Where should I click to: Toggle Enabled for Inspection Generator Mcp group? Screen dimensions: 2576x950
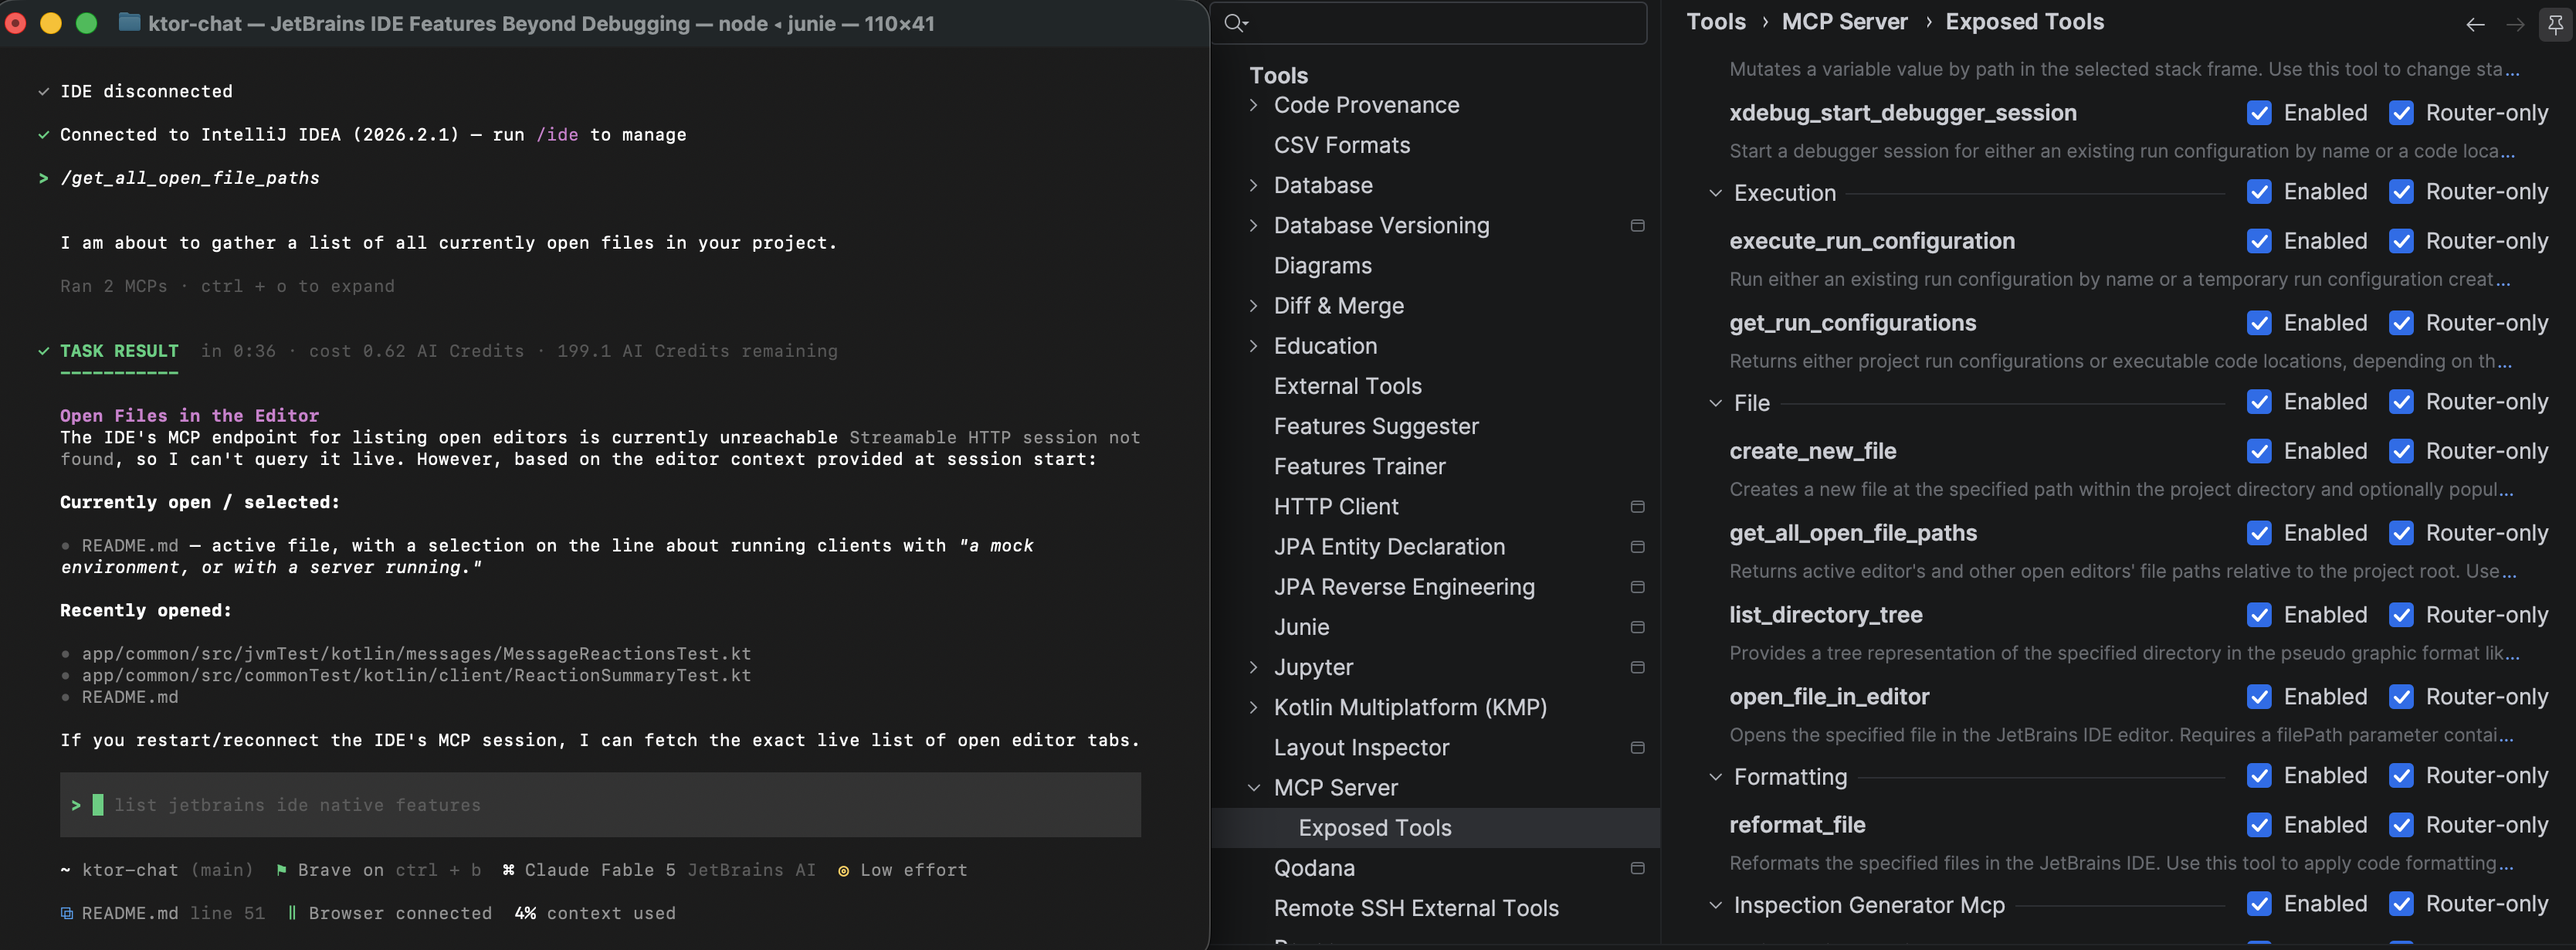point(2259,904)
